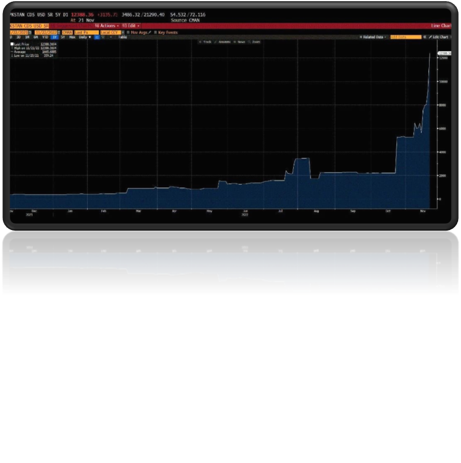Select the Max time range
Image resolution: width=461 pixels, height=463 pixels.
point(73,37)
